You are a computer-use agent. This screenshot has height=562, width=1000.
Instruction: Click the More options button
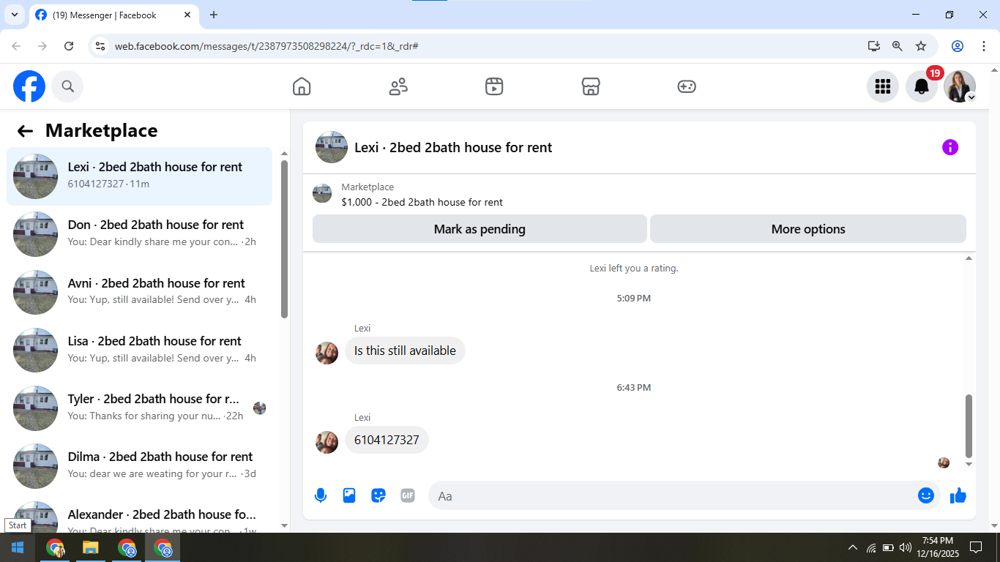808,229
